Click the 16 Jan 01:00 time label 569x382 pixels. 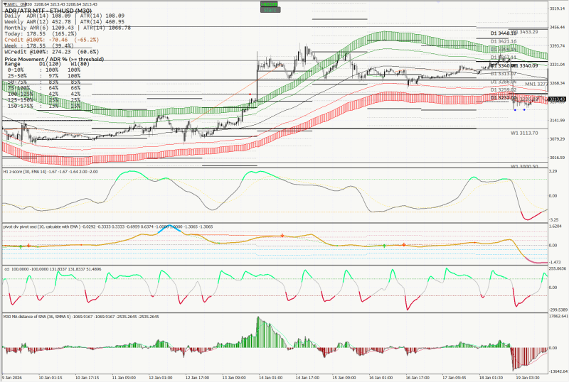381,378
